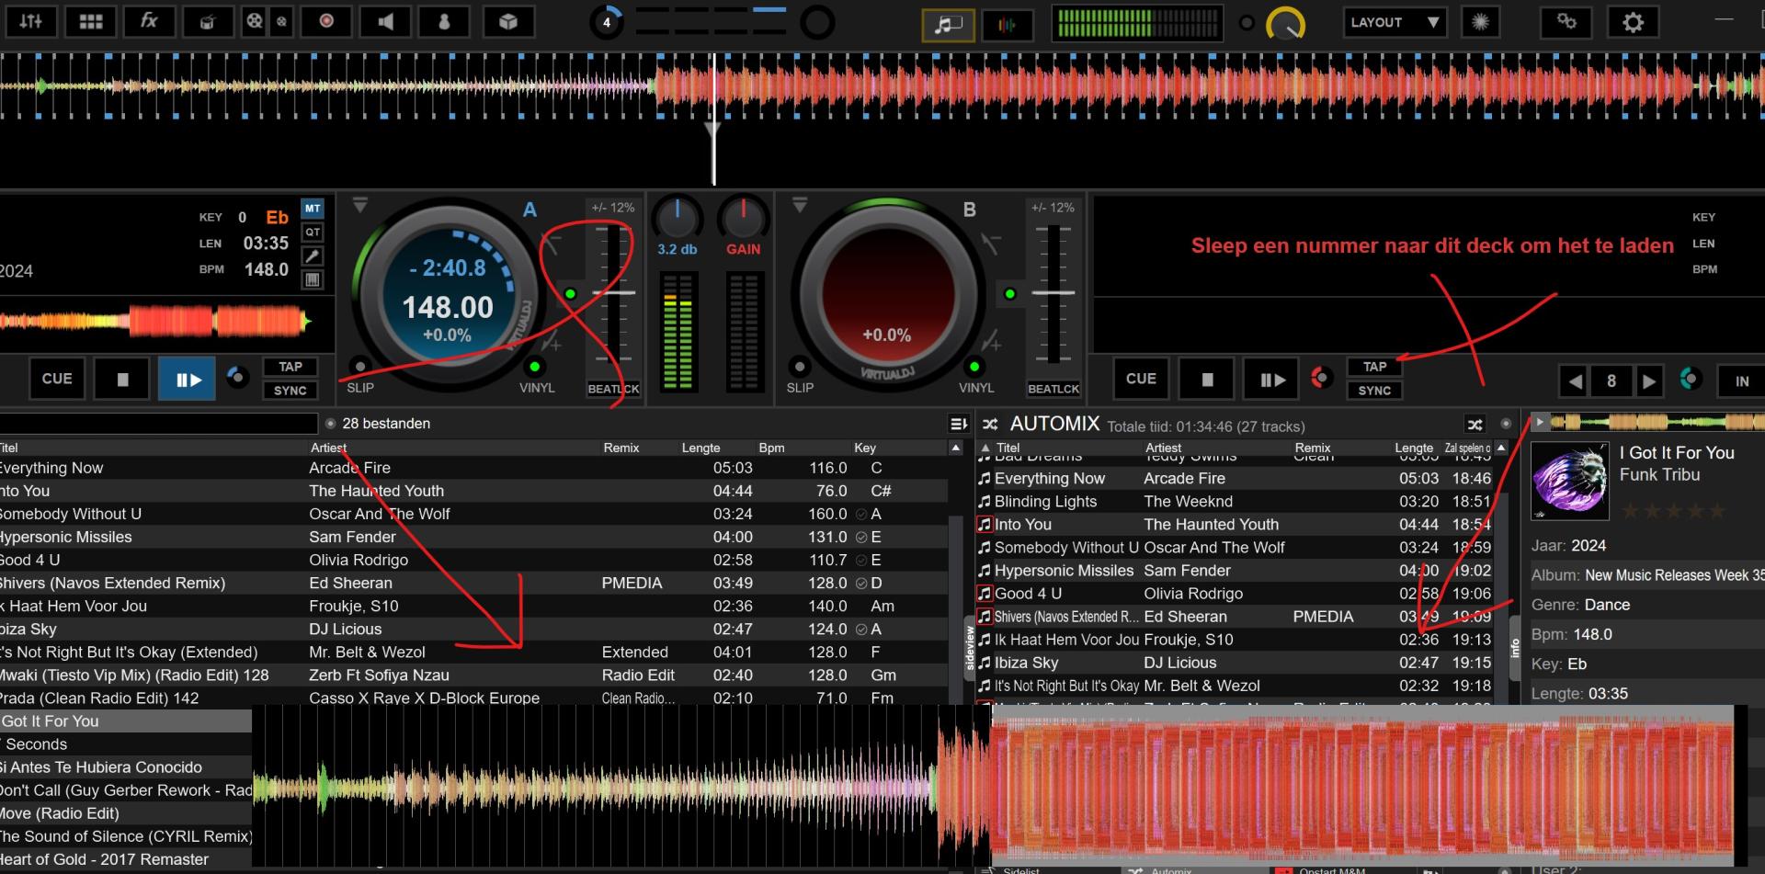Toggle SLIP mode on deck B
This screenshot has height=874, width=1765.
tap(800, 368)
